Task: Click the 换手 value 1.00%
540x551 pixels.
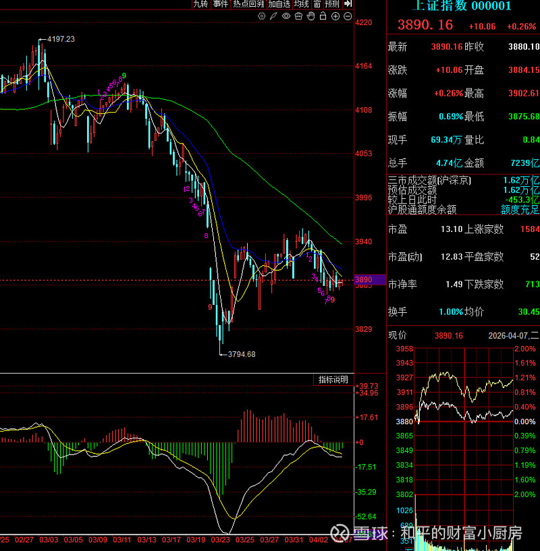Action: (x=451, y=312)
